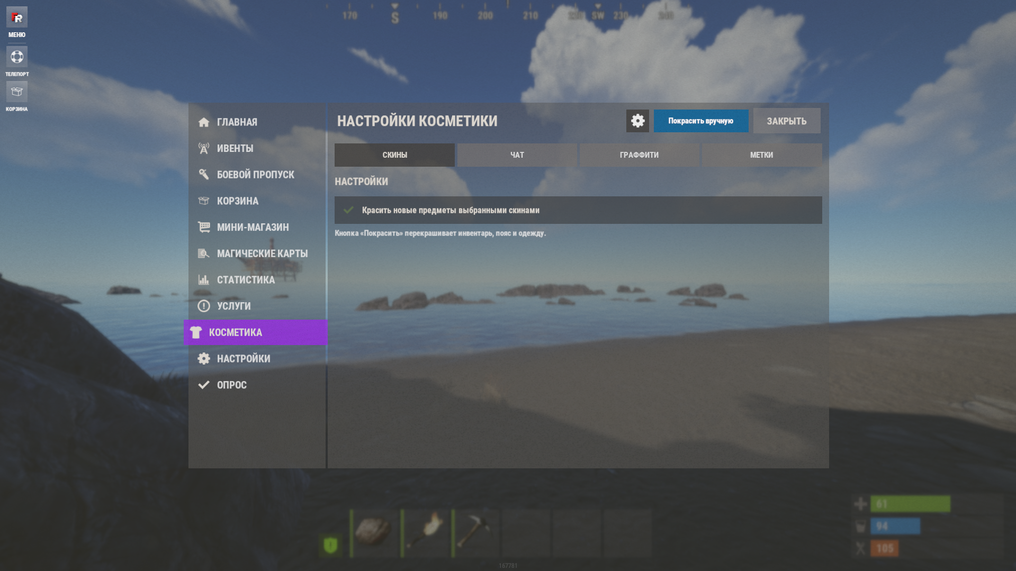Open the Главная menu entry

click(257, 122)
